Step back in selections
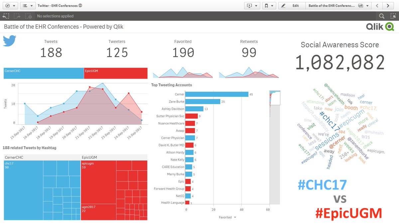399x224 pixels. (6, 16)
